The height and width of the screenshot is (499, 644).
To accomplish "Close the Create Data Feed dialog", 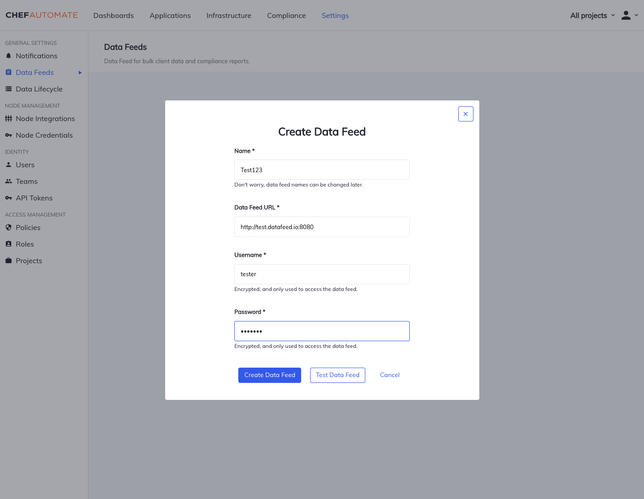I will pos(465,114).
